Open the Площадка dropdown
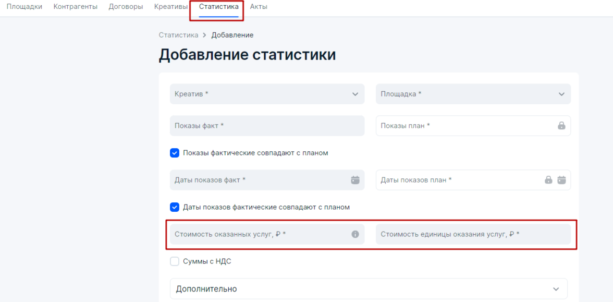The height and width of the screenshot is (302, 613). (473, 94)
